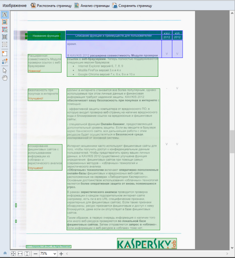Click the vertical scrollbar up arrow
The width and height of the screenshot is (235, 258).
tap(232, 13)
